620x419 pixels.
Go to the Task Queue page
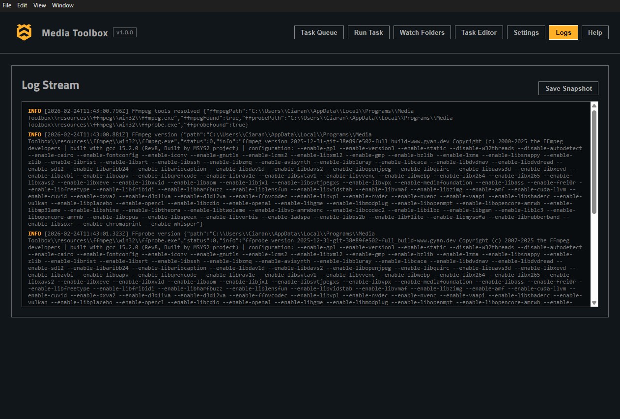coord(319,32)
